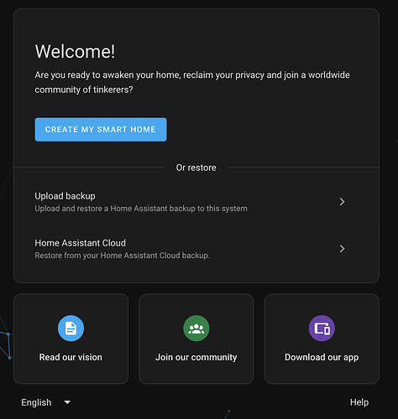Click the Welcome! heading

pos(75,51)
